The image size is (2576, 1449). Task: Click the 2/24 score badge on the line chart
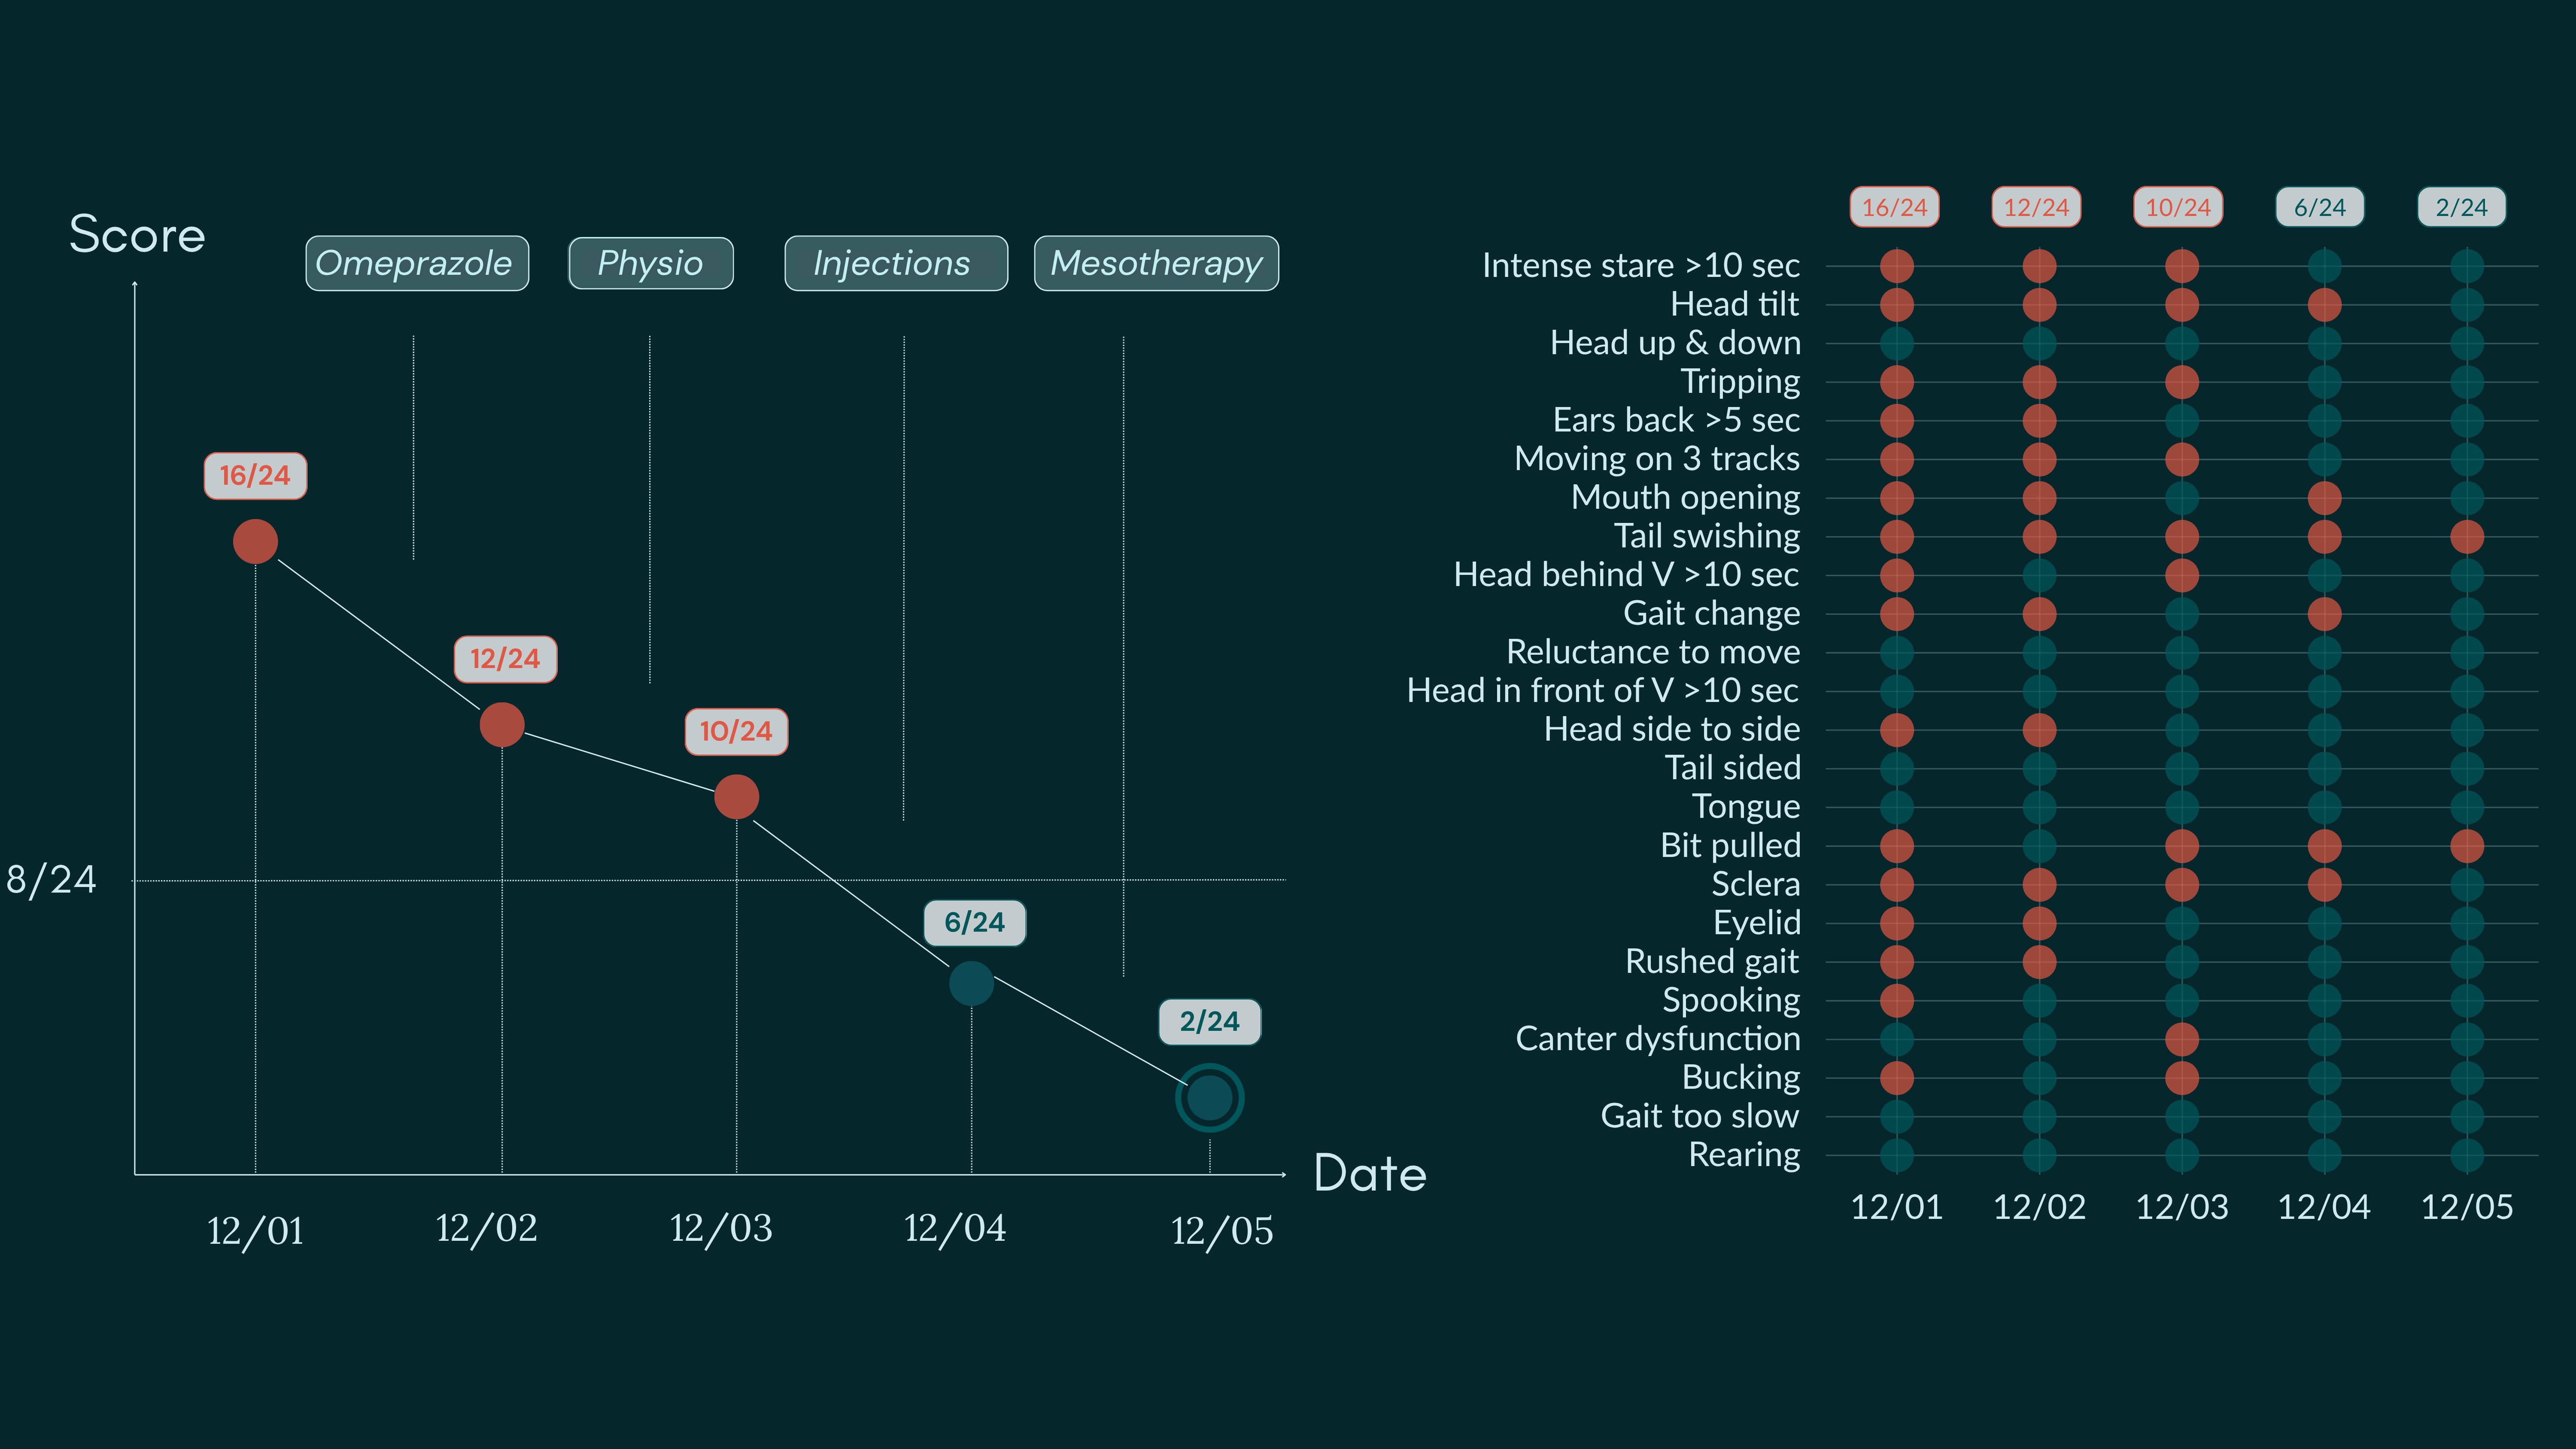(1210, 1022)
